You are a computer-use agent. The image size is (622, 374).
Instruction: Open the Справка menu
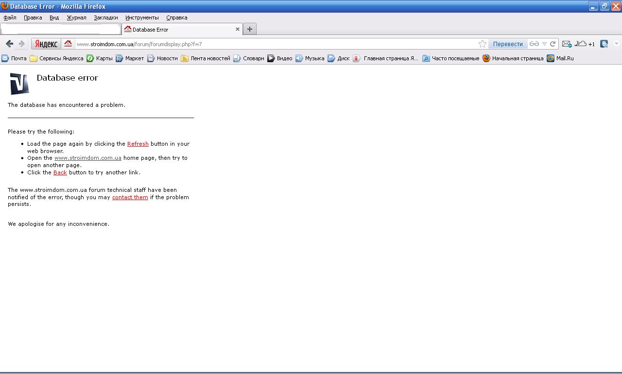(x=177, y=17)
